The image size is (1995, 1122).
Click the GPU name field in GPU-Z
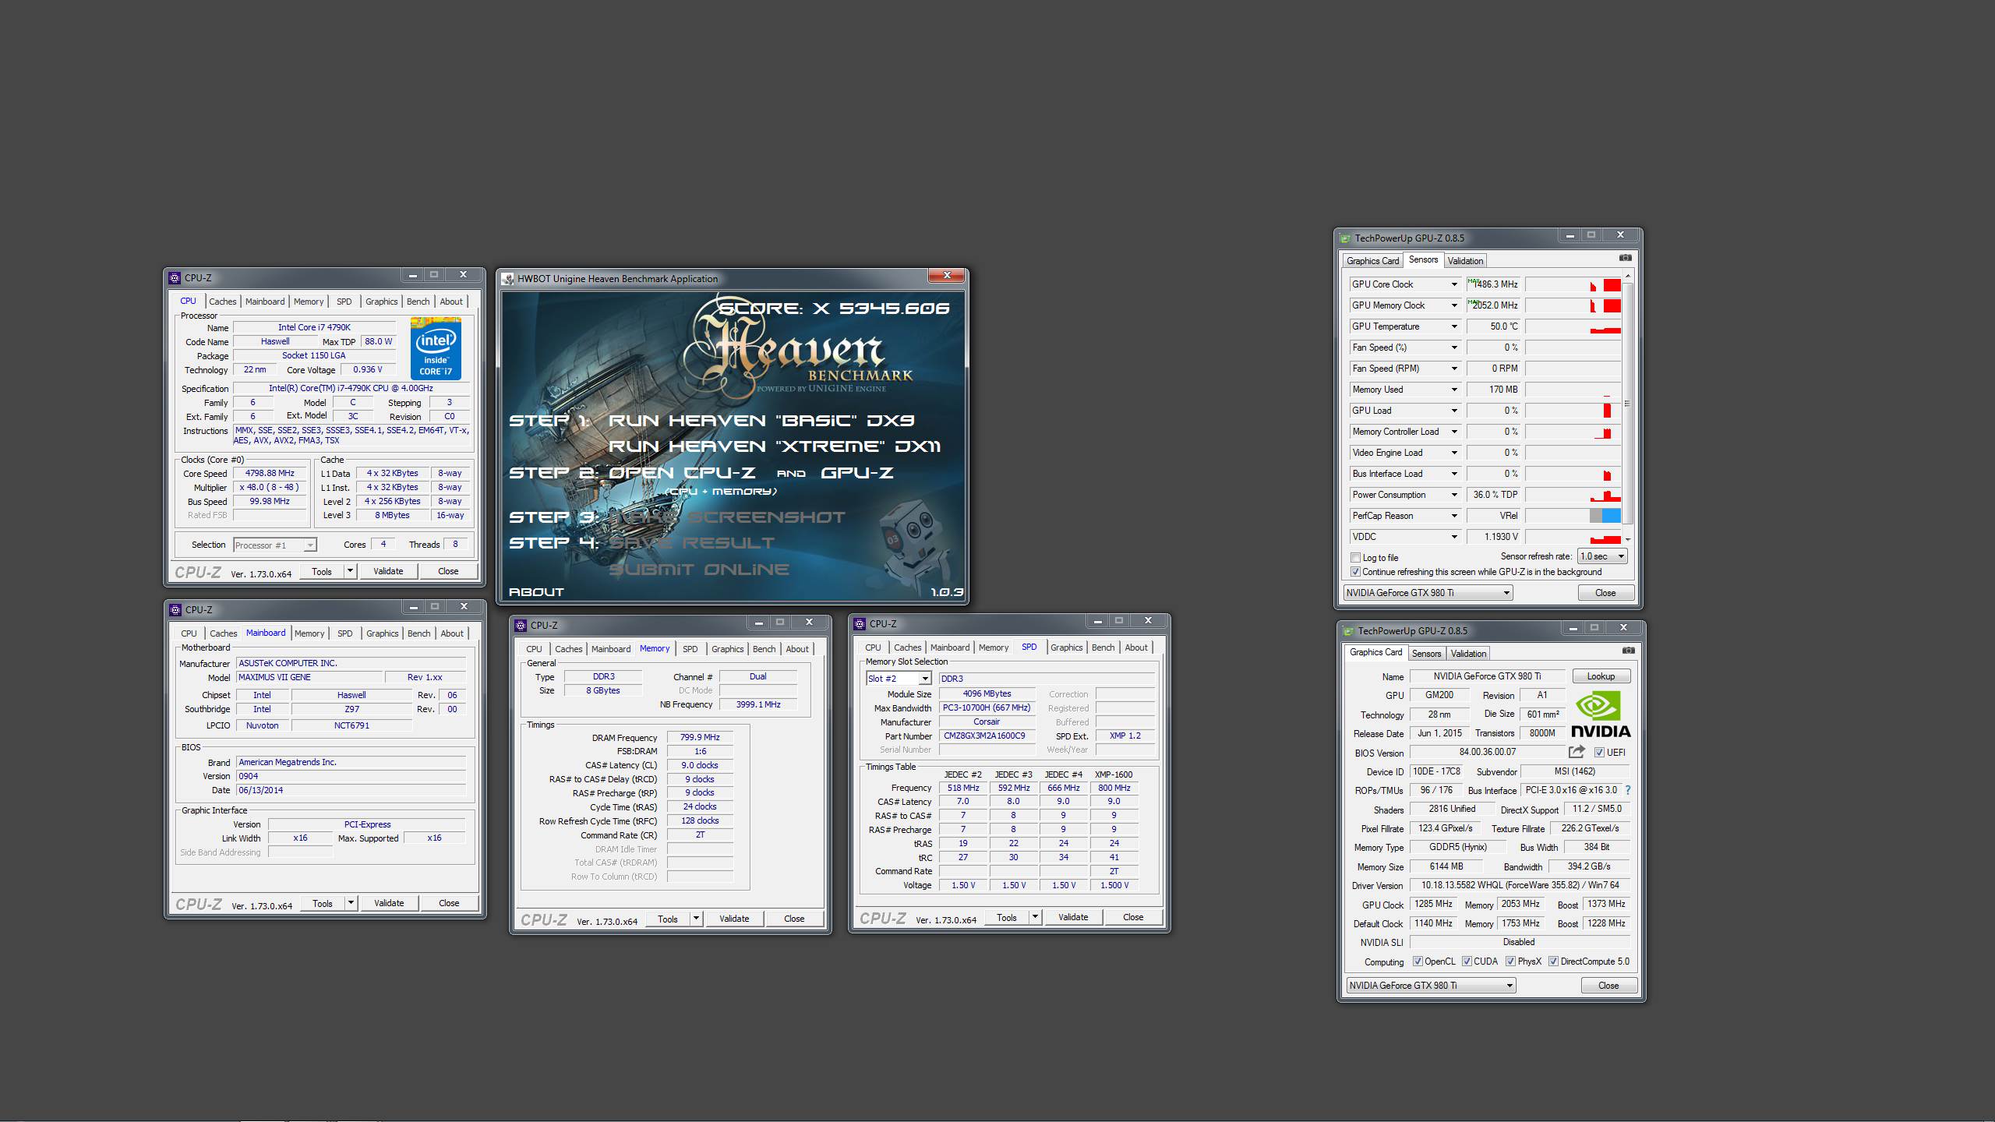1487,676
